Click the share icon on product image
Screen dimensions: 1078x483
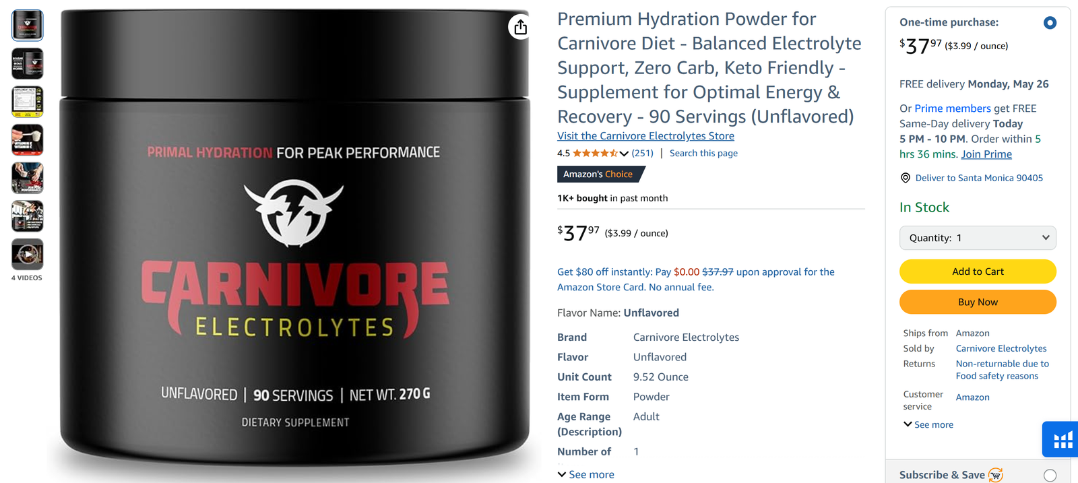click(x=520, y=27)
